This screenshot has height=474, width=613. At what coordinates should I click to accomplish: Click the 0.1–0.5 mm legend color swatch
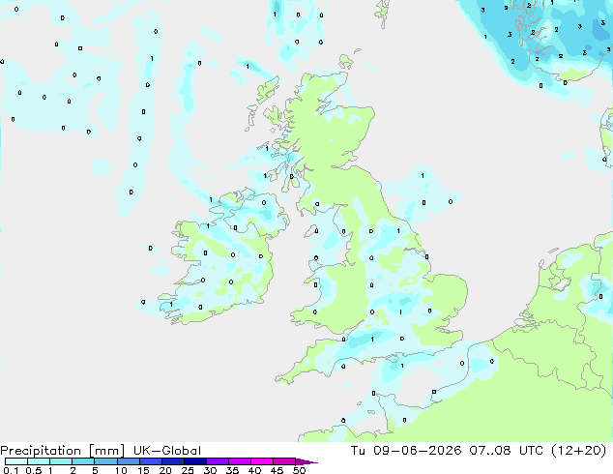point(16,461)
